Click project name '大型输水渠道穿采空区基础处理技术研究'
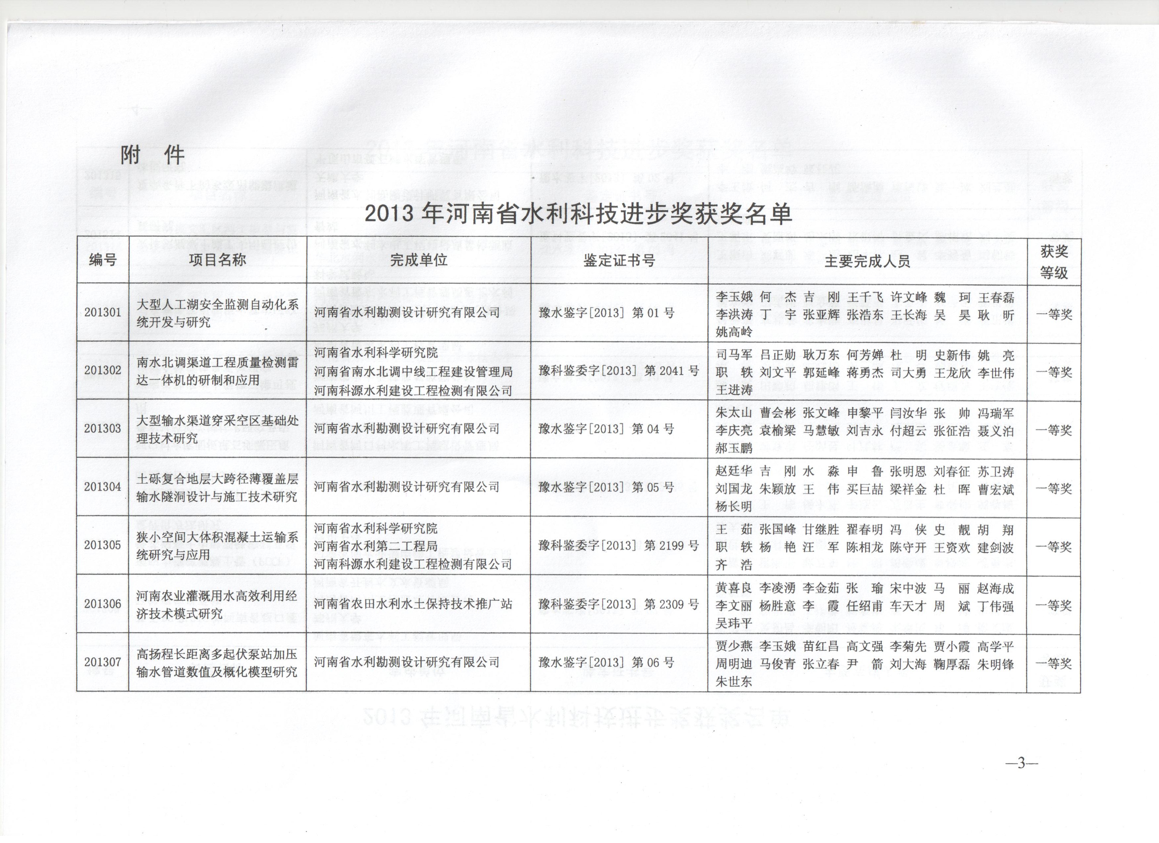The width and height of the screenshot is (1159, 843). [x=218, y=430]
